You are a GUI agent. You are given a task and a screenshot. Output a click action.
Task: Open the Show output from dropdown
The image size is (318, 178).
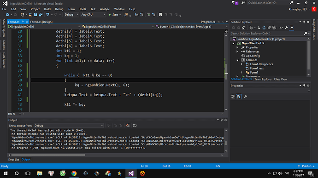[69, 126]
